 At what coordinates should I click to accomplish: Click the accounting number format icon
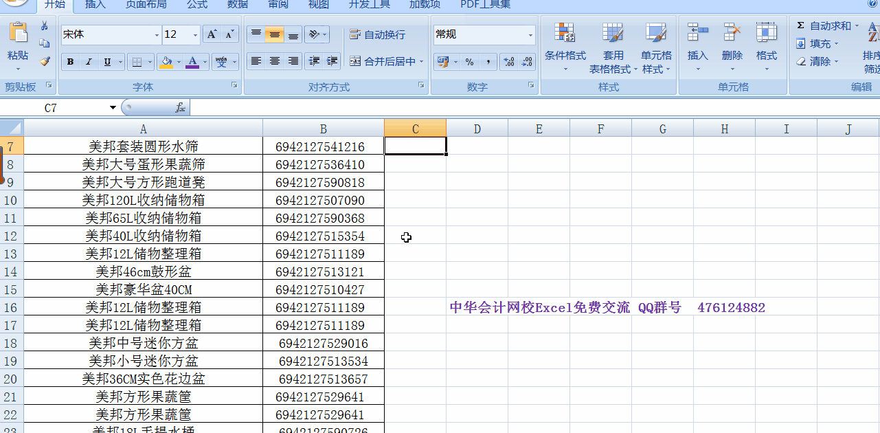tap(442, 62)
